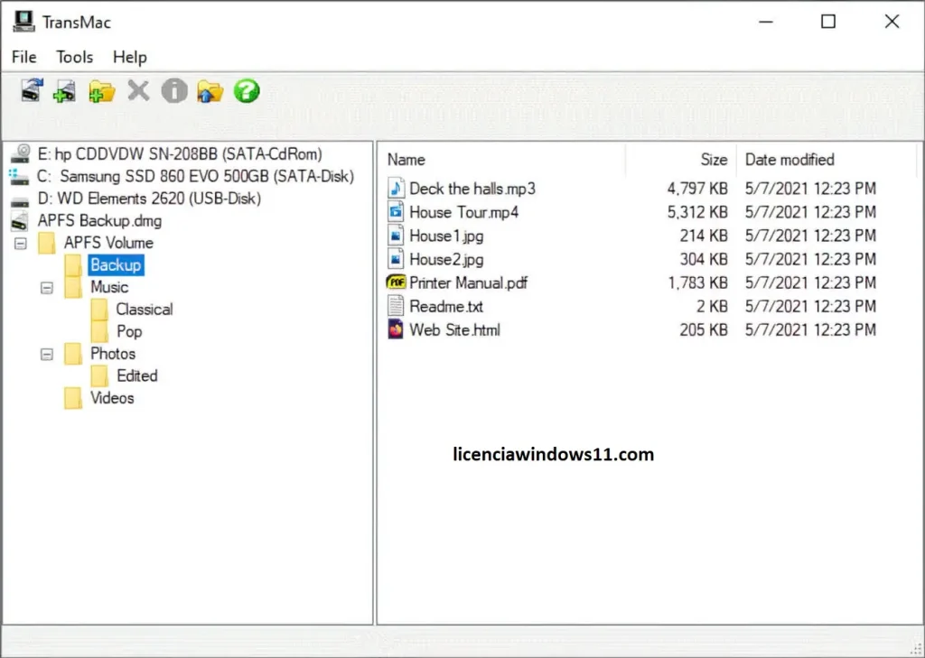Select the Videos folder label

tap(112, 398)
